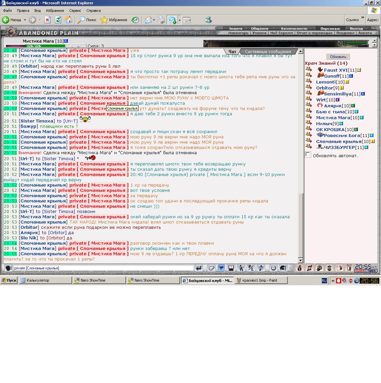Open info icon next to ЧИЗЗБУРГЕР

pos(366,147)
